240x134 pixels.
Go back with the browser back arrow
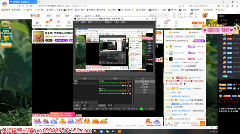(10, 6)
